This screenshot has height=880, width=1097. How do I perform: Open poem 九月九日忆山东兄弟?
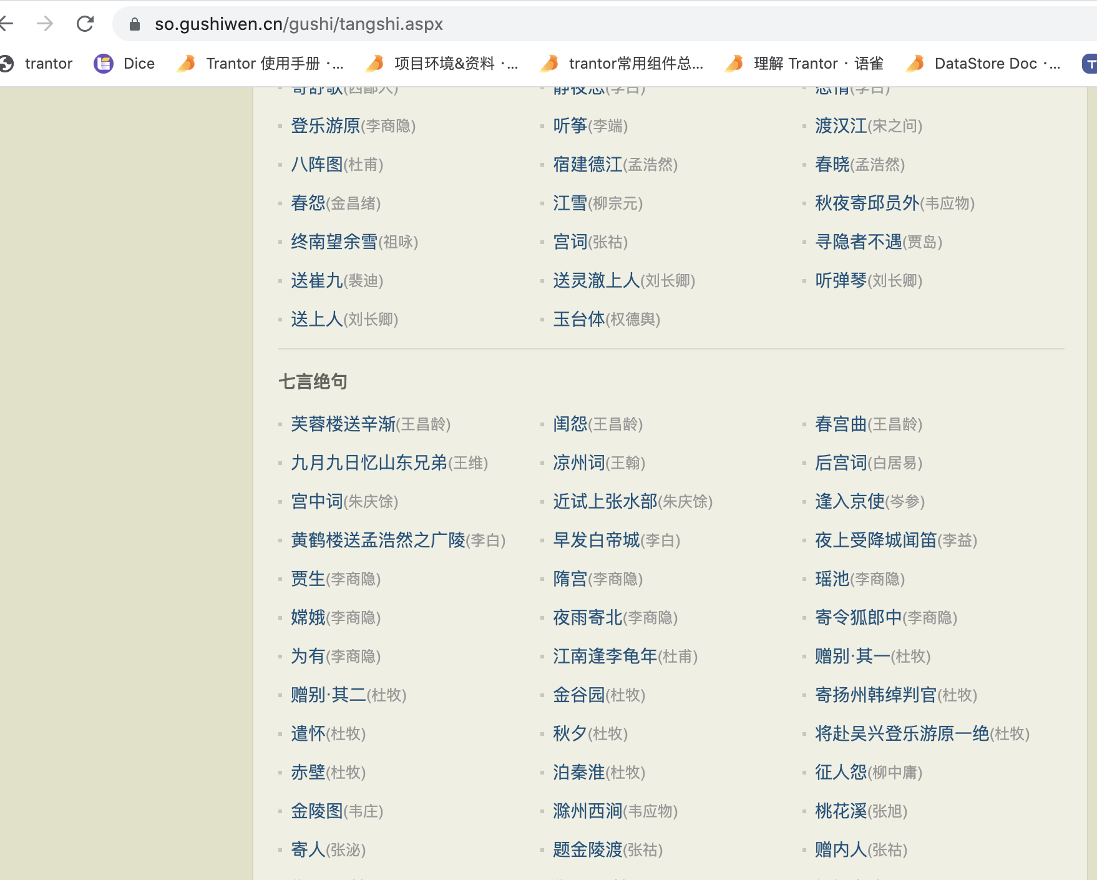tap(369, 463)
